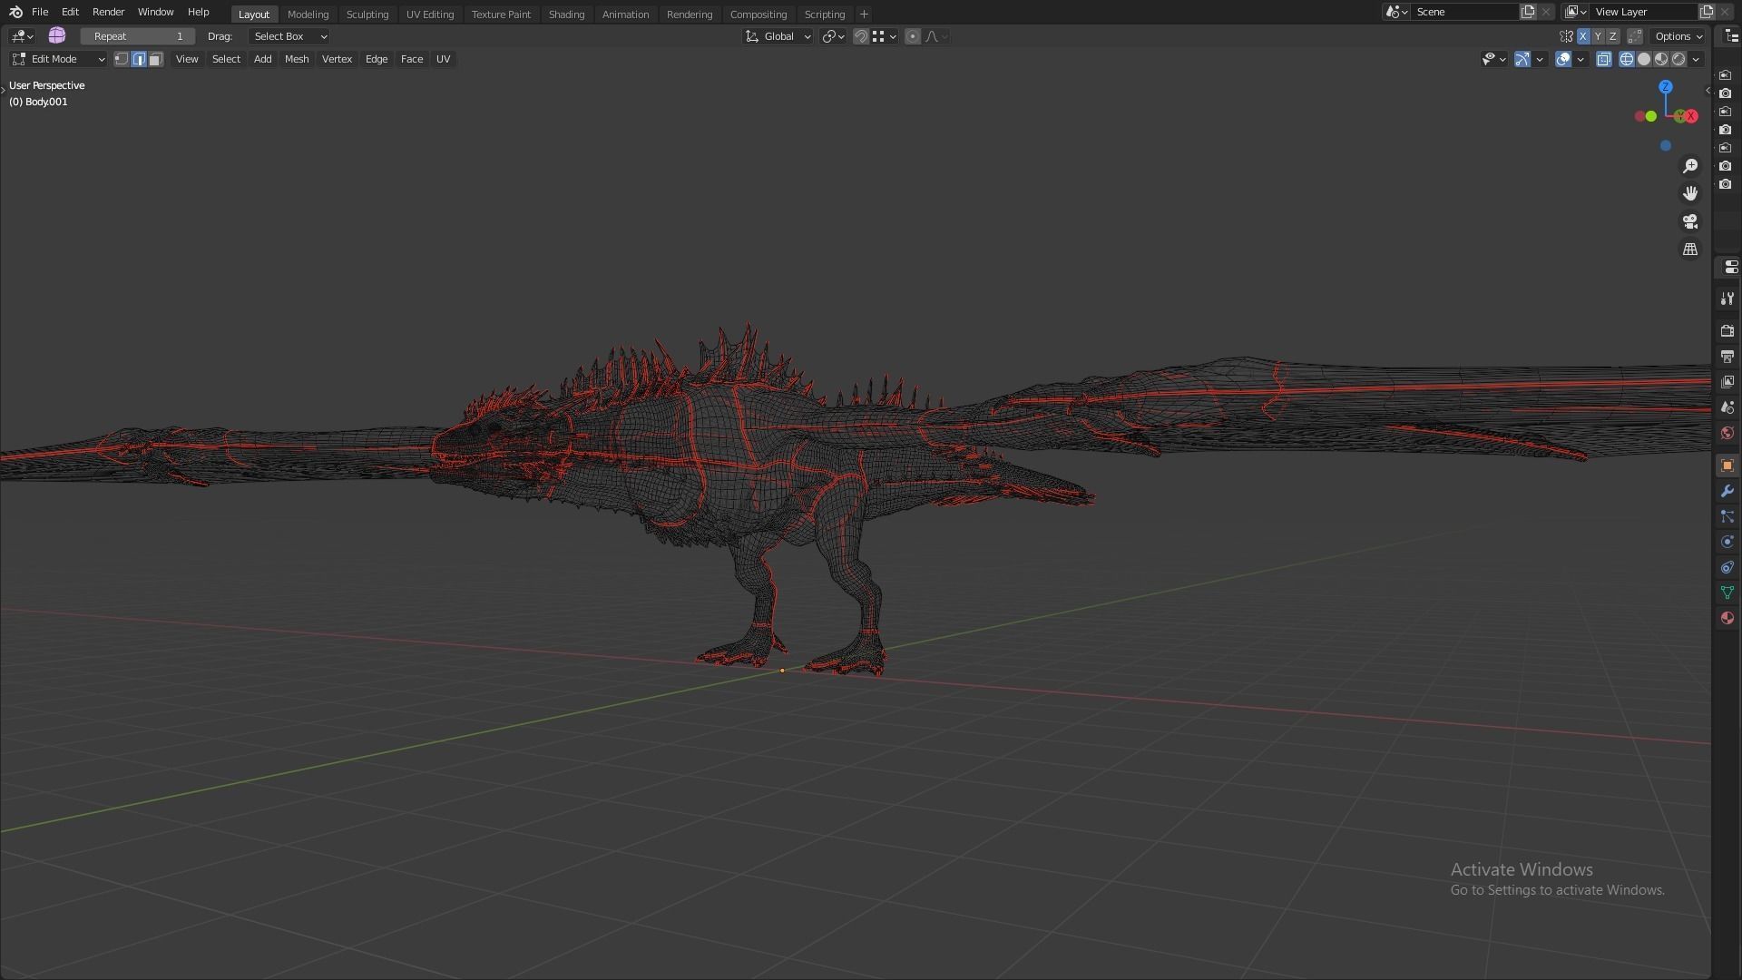The width and height of the screenshot is (1742, 980).
Task: Open the Outliner editor type icon
Action: (x=1731, y=36)
